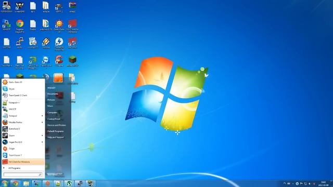Open Devices and Printers from Start menu
Viewport: 333px width, 187px height.
pyautogui.click(x=57, y=125)
